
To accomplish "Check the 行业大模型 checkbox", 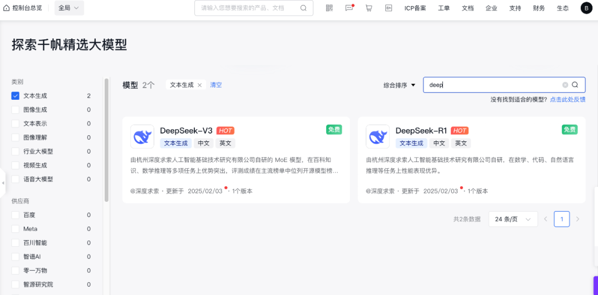I will pos(16,151).
